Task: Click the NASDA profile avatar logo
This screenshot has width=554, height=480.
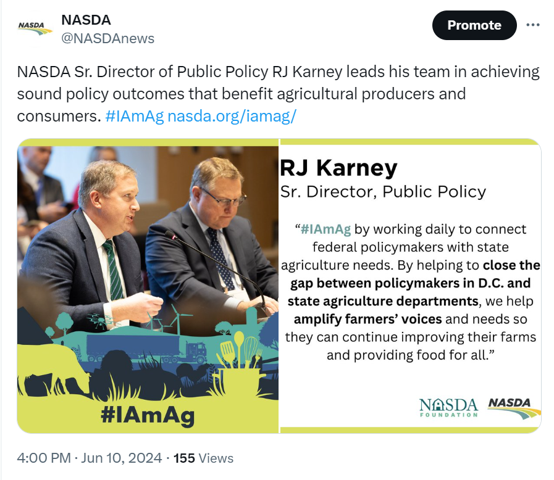Action: [35, 29]
